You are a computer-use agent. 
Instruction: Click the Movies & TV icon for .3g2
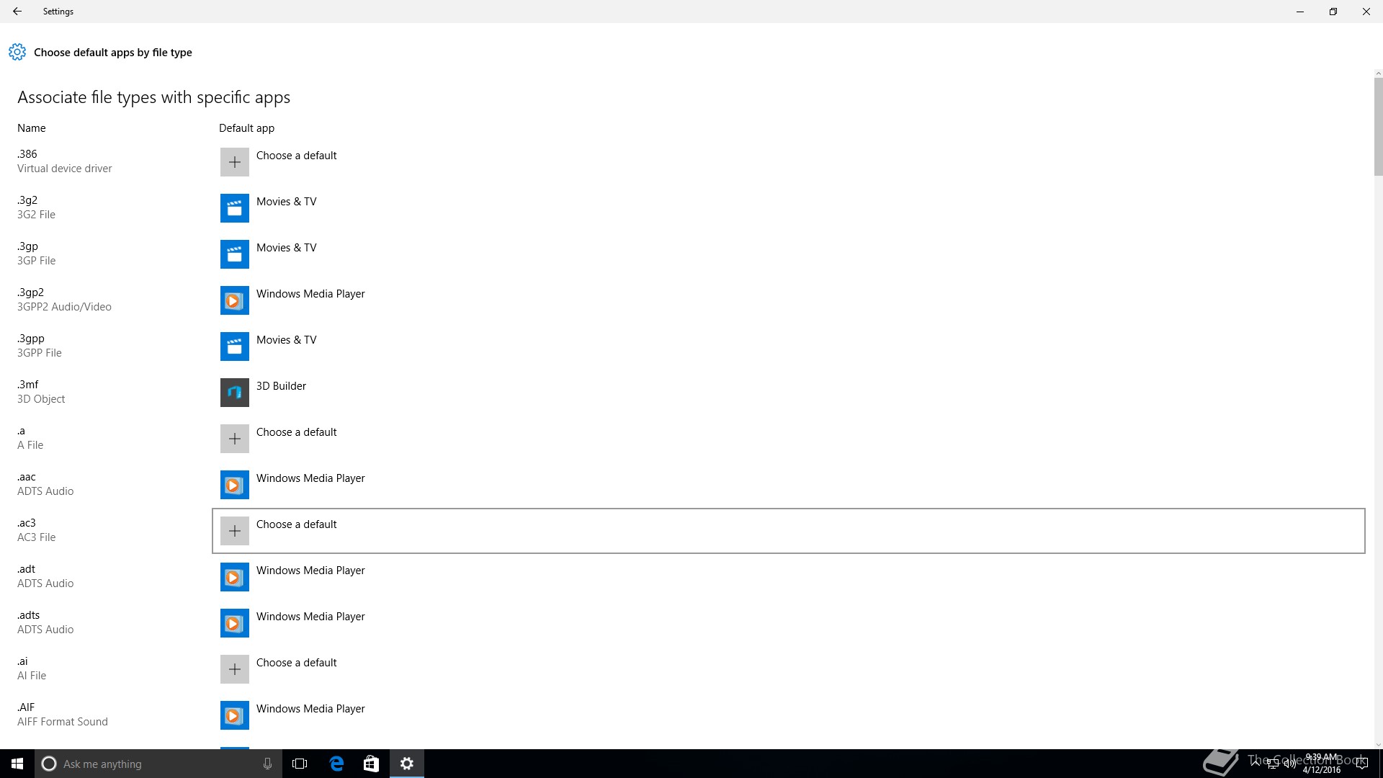pyautogui.click(x=235, y=208)
